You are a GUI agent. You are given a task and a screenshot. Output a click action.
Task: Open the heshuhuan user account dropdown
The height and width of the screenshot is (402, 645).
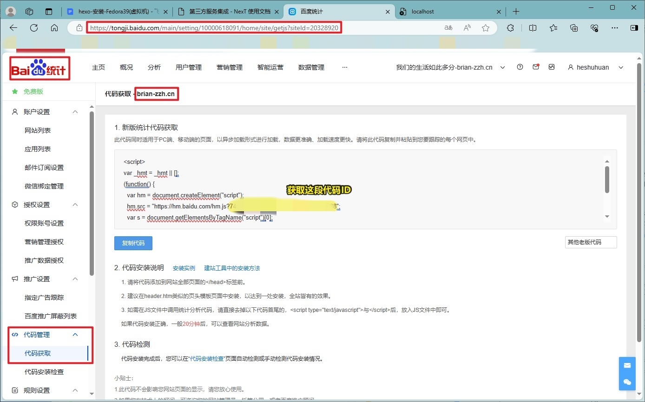(x=595, y=67)
